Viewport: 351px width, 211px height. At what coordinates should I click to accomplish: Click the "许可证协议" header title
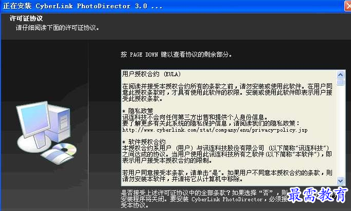26,19
